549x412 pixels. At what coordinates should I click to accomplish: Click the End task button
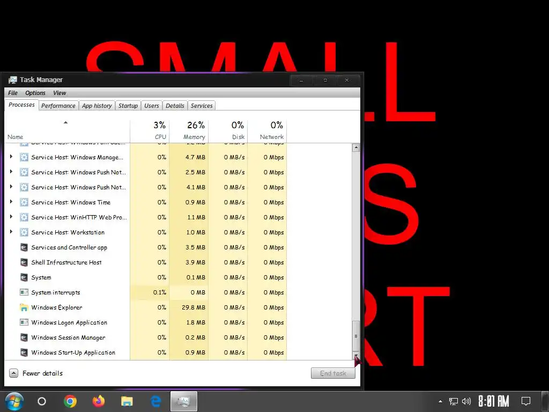pyautogui.click(x=333, y=373)
